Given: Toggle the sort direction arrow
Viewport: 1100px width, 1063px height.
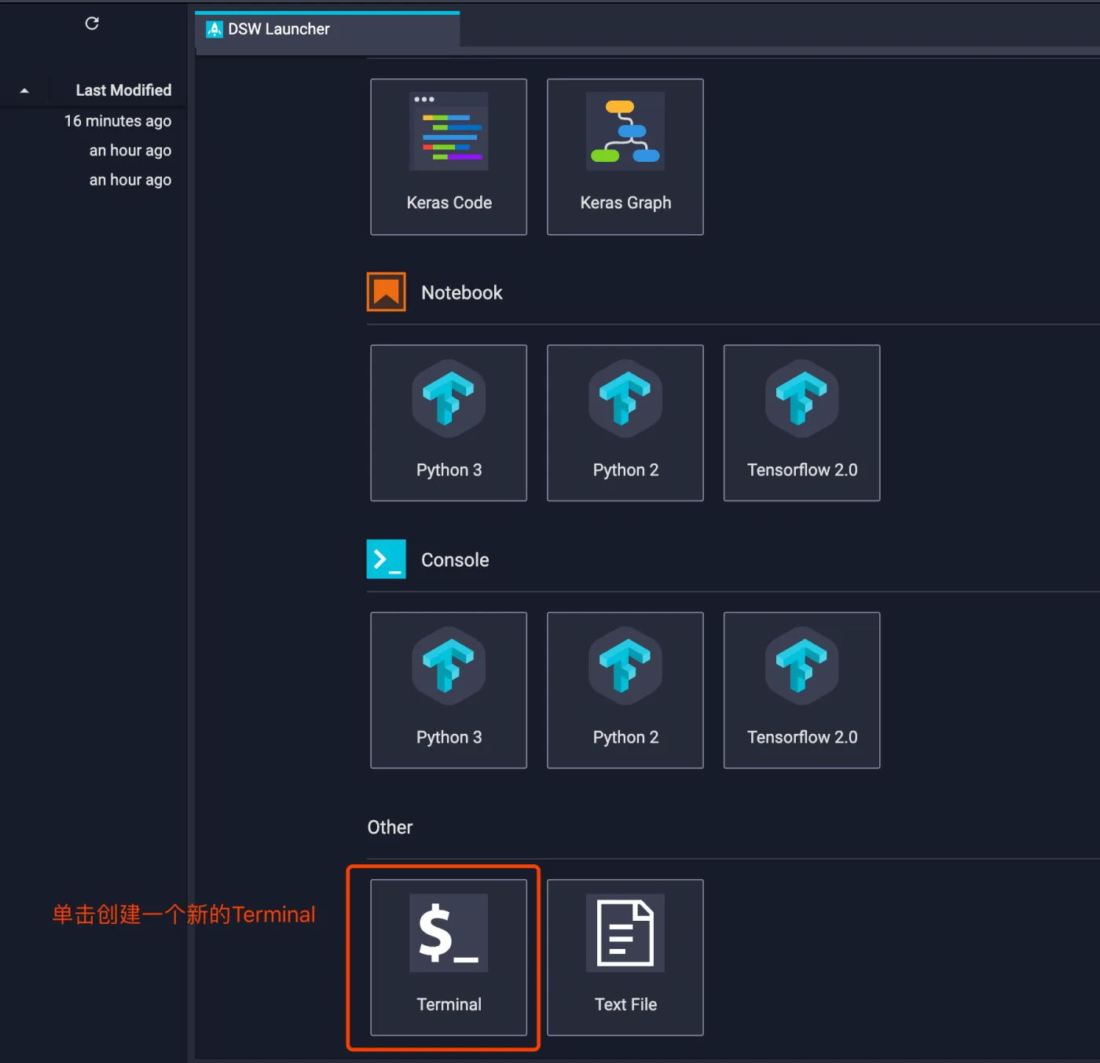Looking at the screenshot, I should [24, 90].
